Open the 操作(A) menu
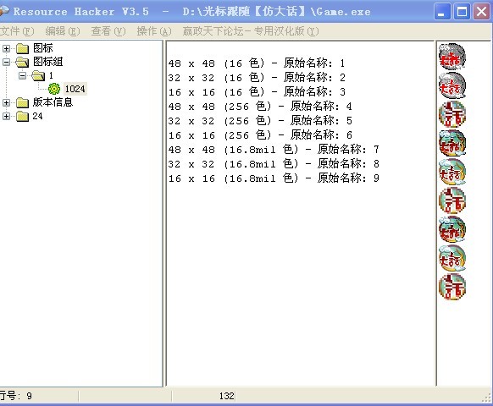493x406 pixels. [x=154, y=31]
